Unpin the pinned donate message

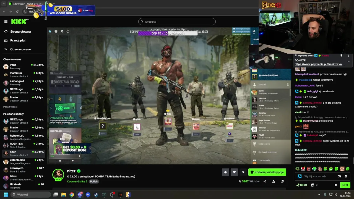click(x=341, y=56)
